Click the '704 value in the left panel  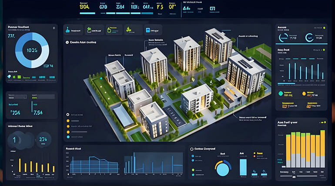[15, 113]
